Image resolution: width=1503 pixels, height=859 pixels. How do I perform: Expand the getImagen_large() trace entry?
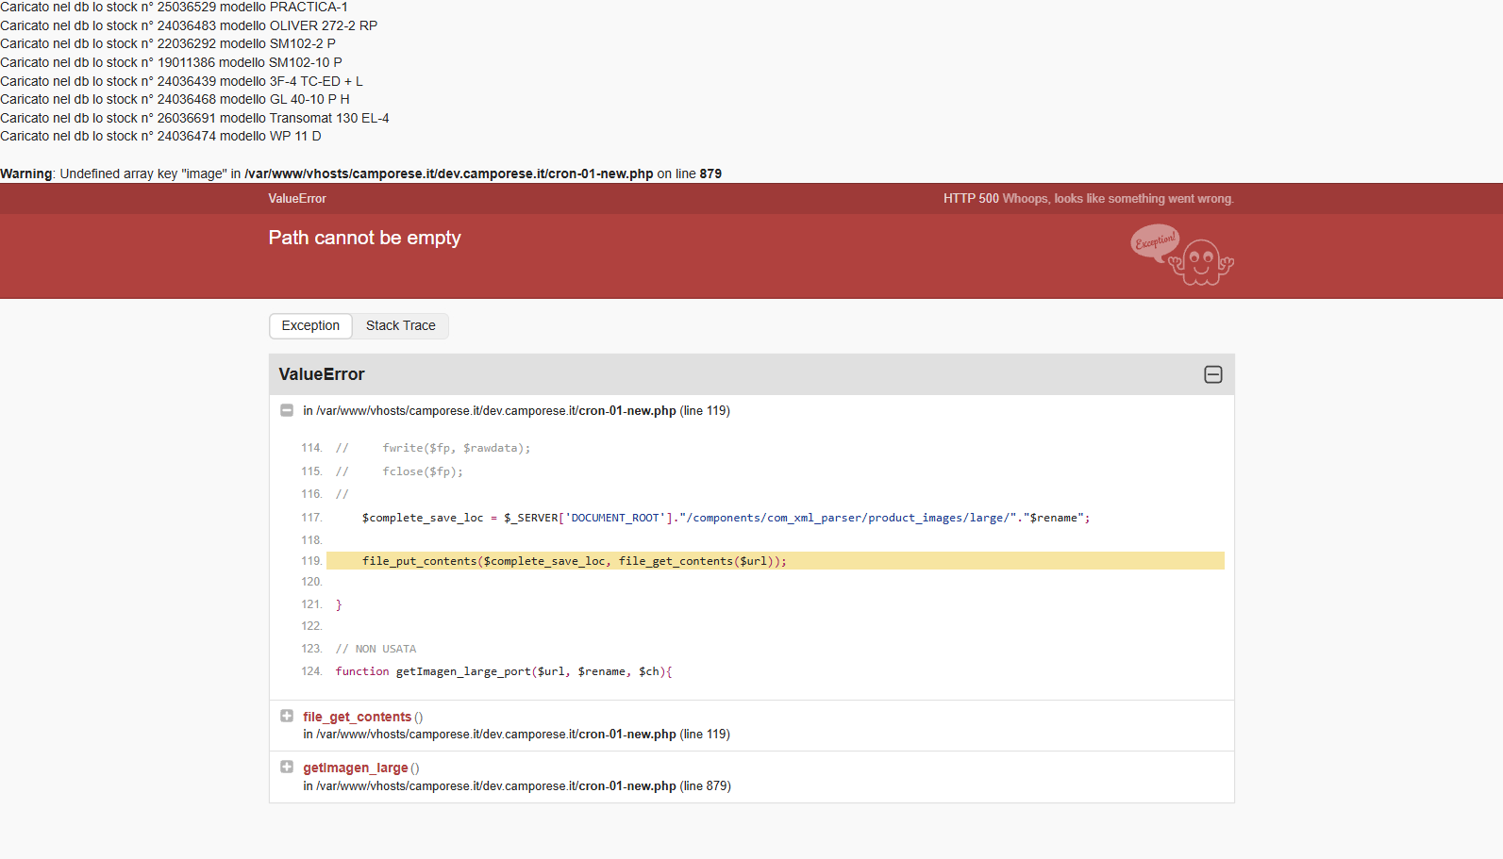(287, 767)
